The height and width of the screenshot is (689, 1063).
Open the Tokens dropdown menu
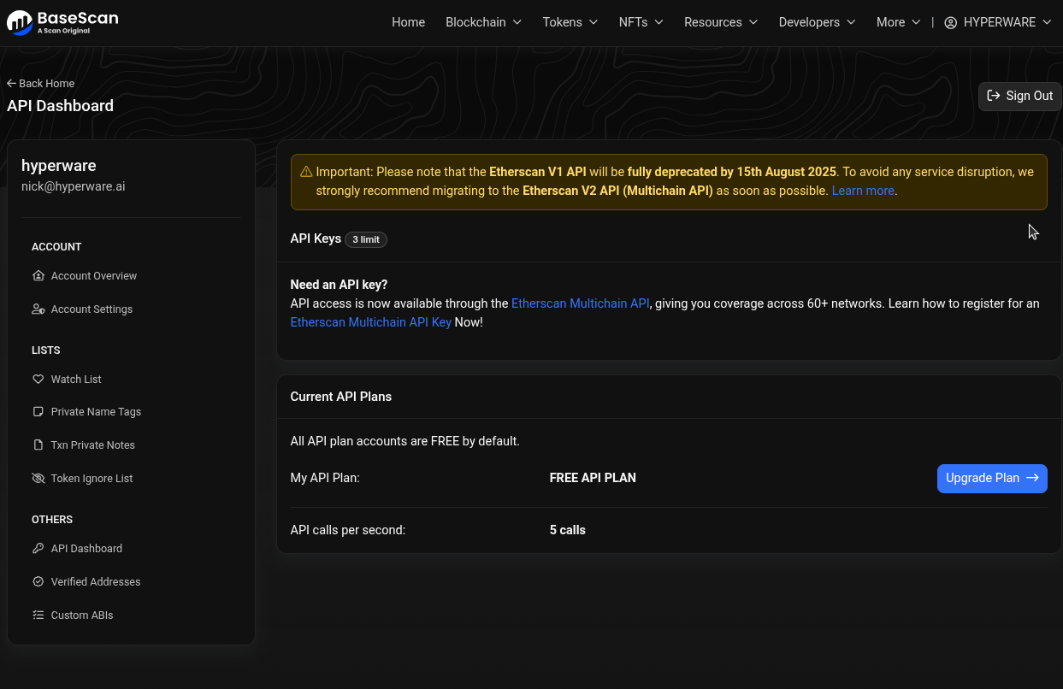coord(570,22)
